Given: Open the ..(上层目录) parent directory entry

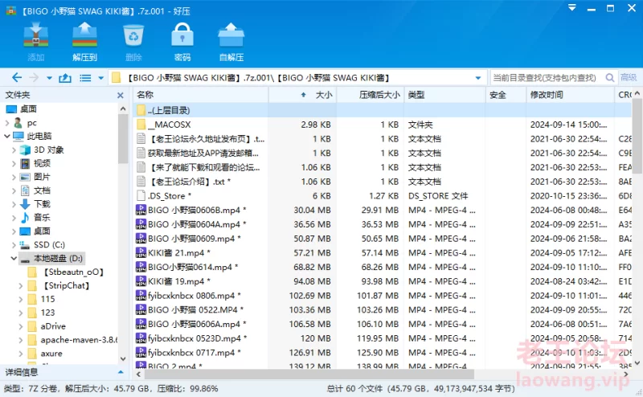Looking at the screenshot, I should (169, 110).
